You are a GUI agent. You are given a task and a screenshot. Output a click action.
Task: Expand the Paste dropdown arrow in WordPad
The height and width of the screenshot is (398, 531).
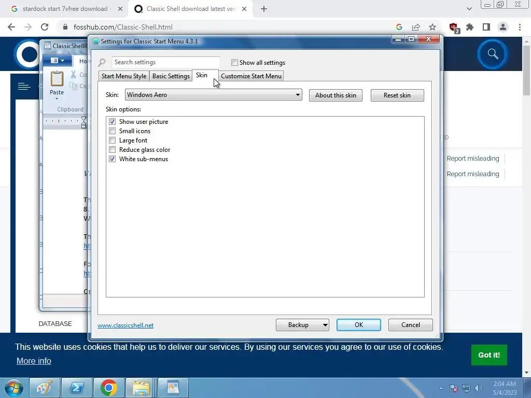click(57, 98)
